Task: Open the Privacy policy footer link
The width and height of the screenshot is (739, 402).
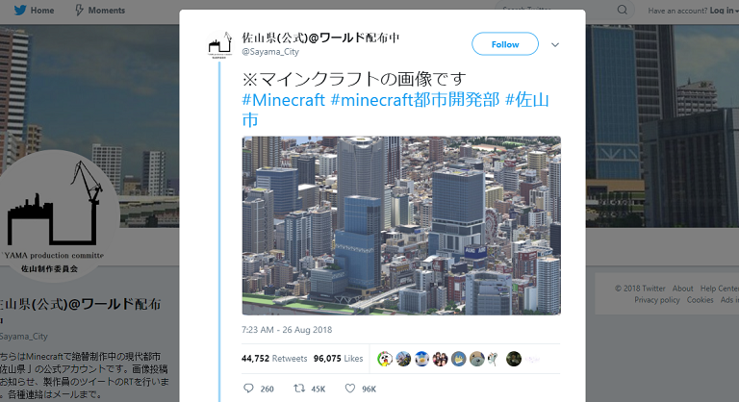Action: tap(656, 300)
